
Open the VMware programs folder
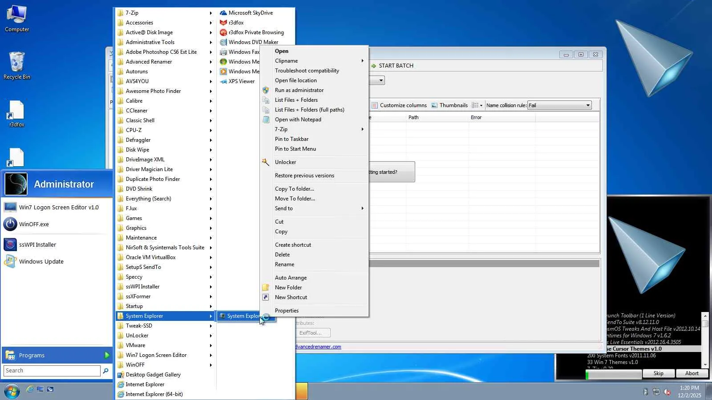[x=165, y=345]
